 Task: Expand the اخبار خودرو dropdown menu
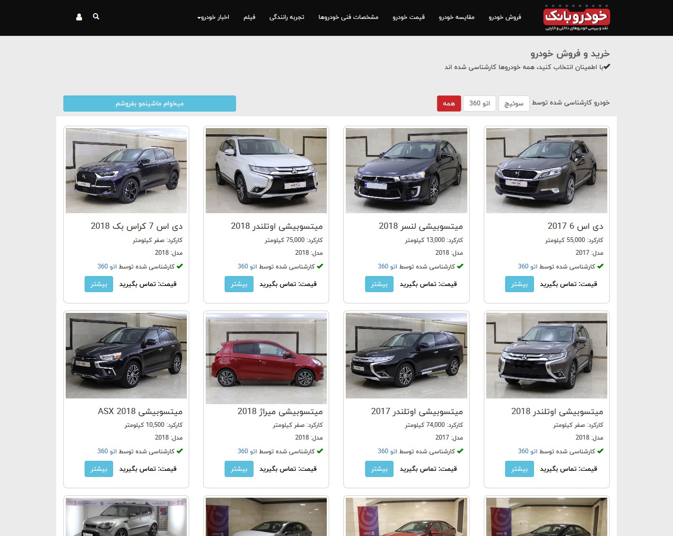coord(213,17)
